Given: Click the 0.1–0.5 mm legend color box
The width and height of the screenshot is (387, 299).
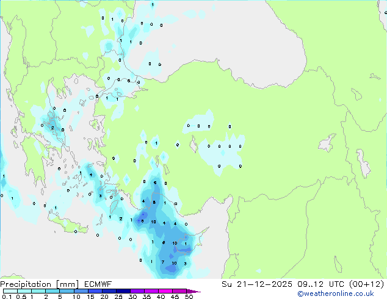Looking at the screenshot, I should click(x=10, y=291).
